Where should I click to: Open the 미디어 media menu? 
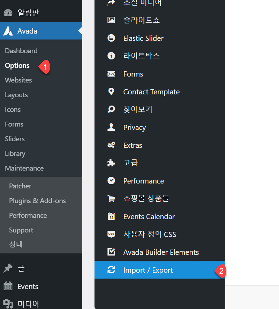click(41, 304)
